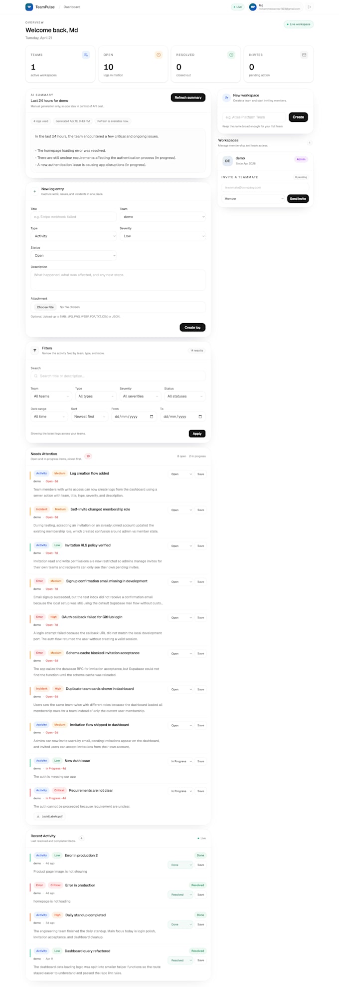Viewport: 339px width, 987px height.
Task: Click the Admin badge on demo workspace
Action: pos(301,159)
